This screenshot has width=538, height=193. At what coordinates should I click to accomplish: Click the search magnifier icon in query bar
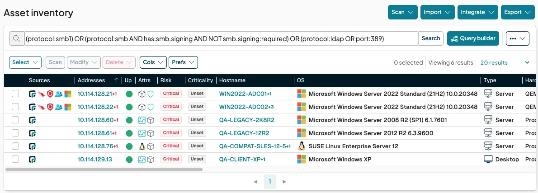17,38
